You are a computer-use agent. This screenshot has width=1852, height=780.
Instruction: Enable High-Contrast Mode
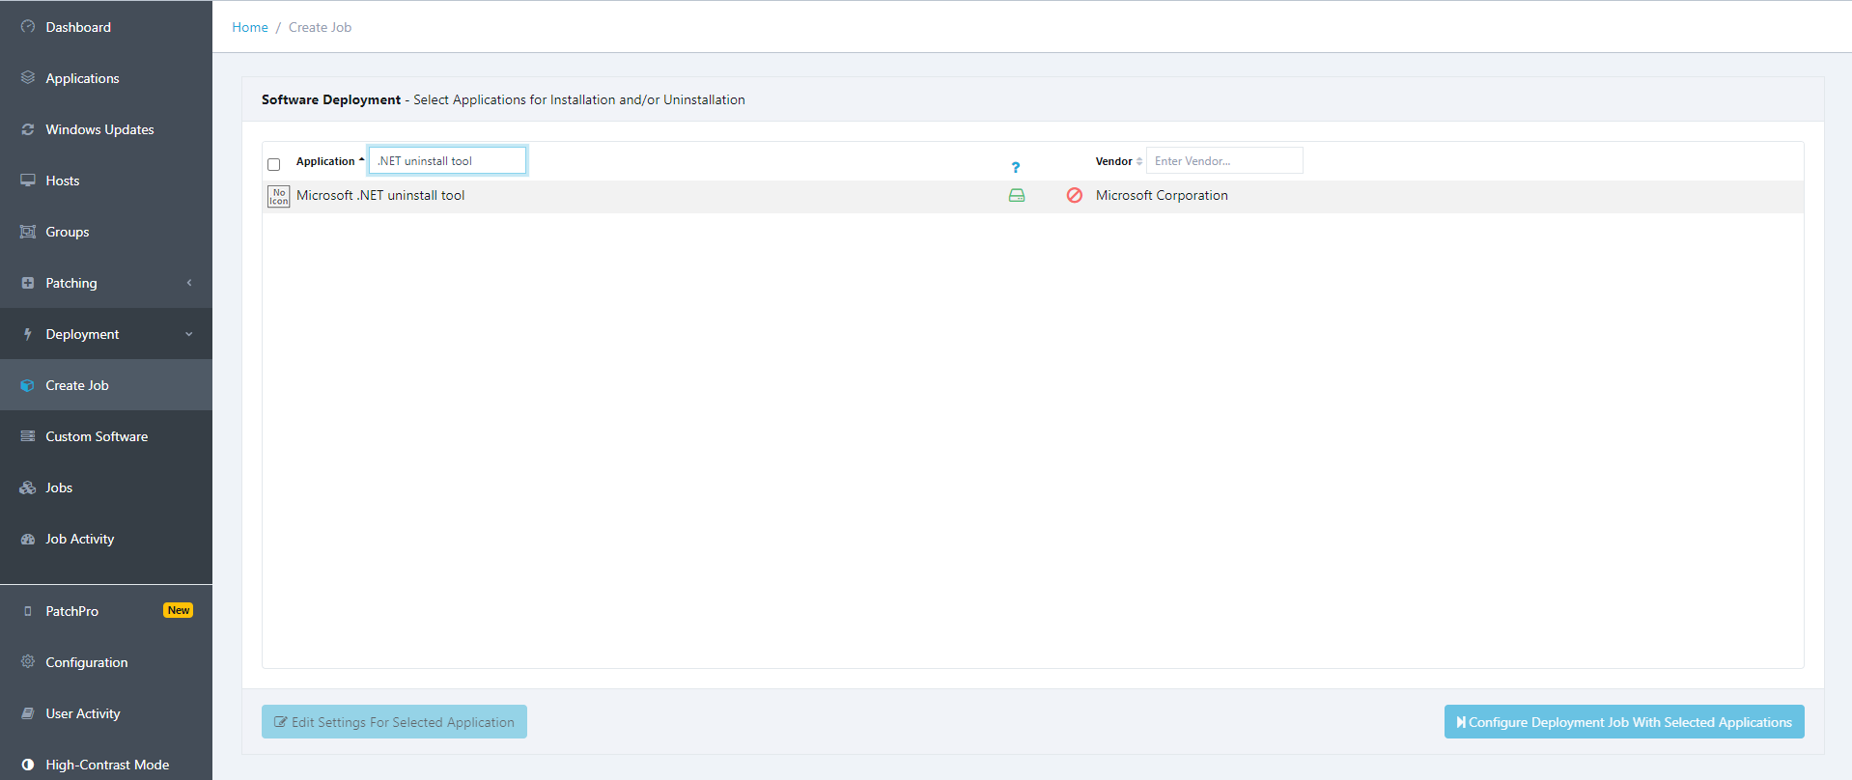tap(107, 765)
